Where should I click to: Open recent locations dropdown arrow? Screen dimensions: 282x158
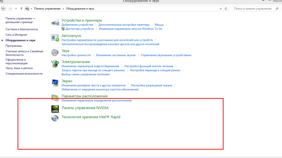point(16,8)
